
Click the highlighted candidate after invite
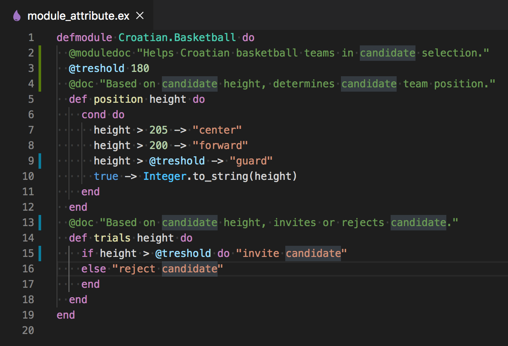[313, 253]
